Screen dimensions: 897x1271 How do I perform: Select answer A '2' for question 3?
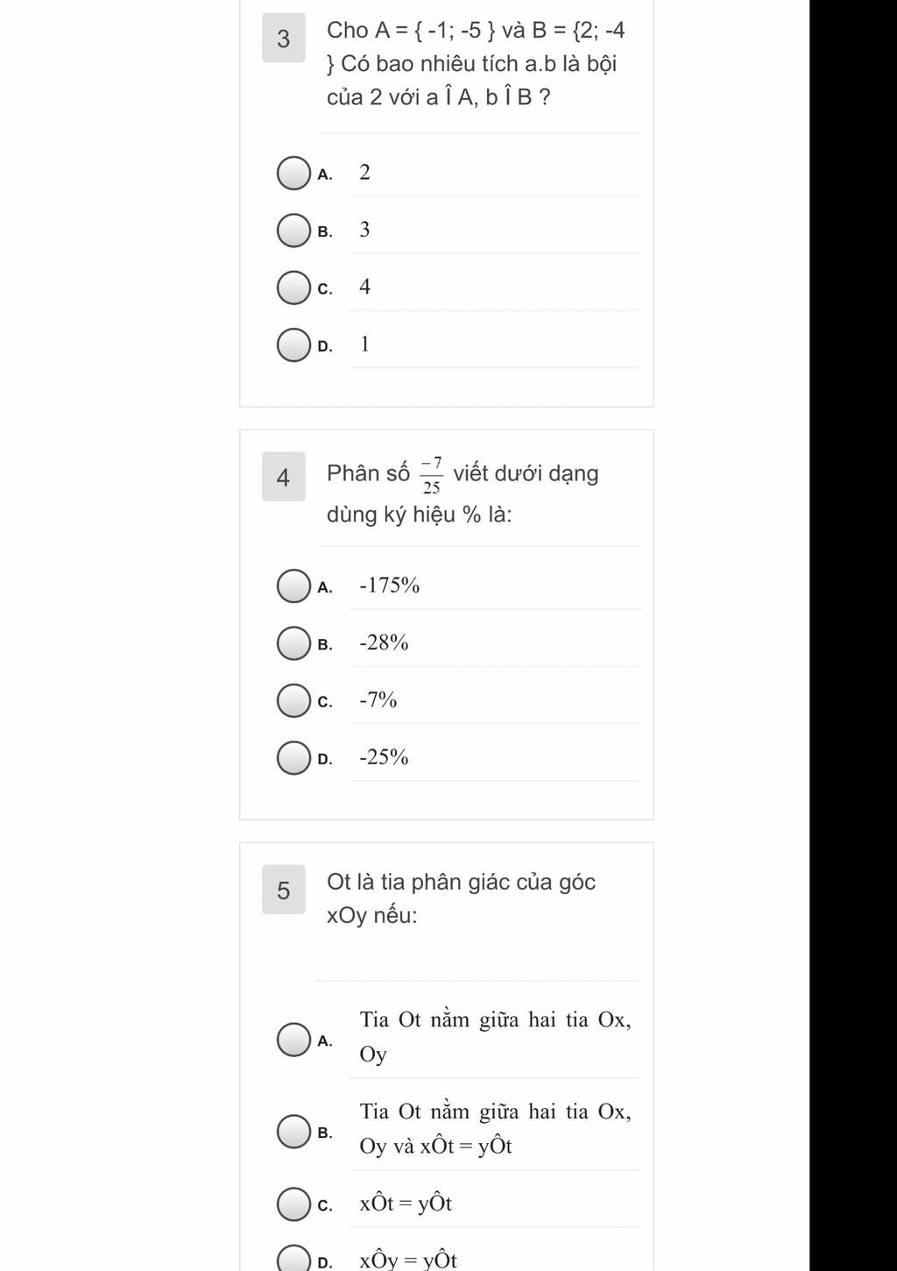[x=293, y=173]
